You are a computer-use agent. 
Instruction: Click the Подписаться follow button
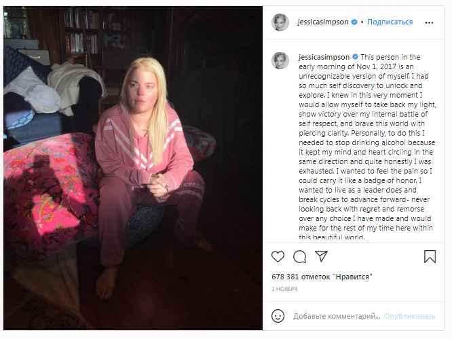pyautogui.click(x=390, y=22)
